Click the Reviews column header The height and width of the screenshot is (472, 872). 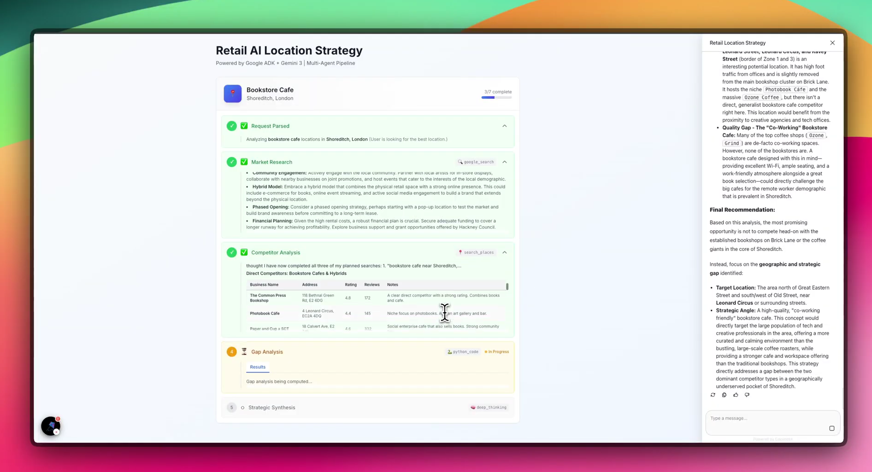point(372,285)
